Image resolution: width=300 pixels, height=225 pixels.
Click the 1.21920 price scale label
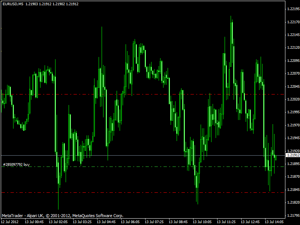tap(294, 151)
